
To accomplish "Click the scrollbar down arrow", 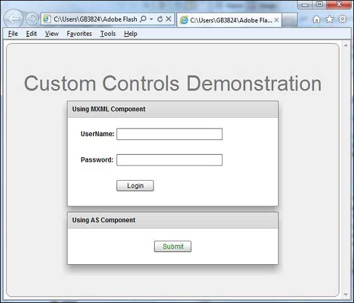I will click(346, 294).
